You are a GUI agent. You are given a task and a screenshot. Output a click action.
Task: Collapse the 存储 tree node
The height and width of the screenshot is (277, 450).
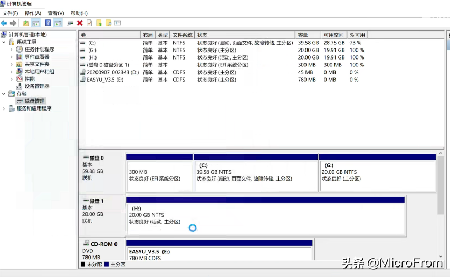4,94
